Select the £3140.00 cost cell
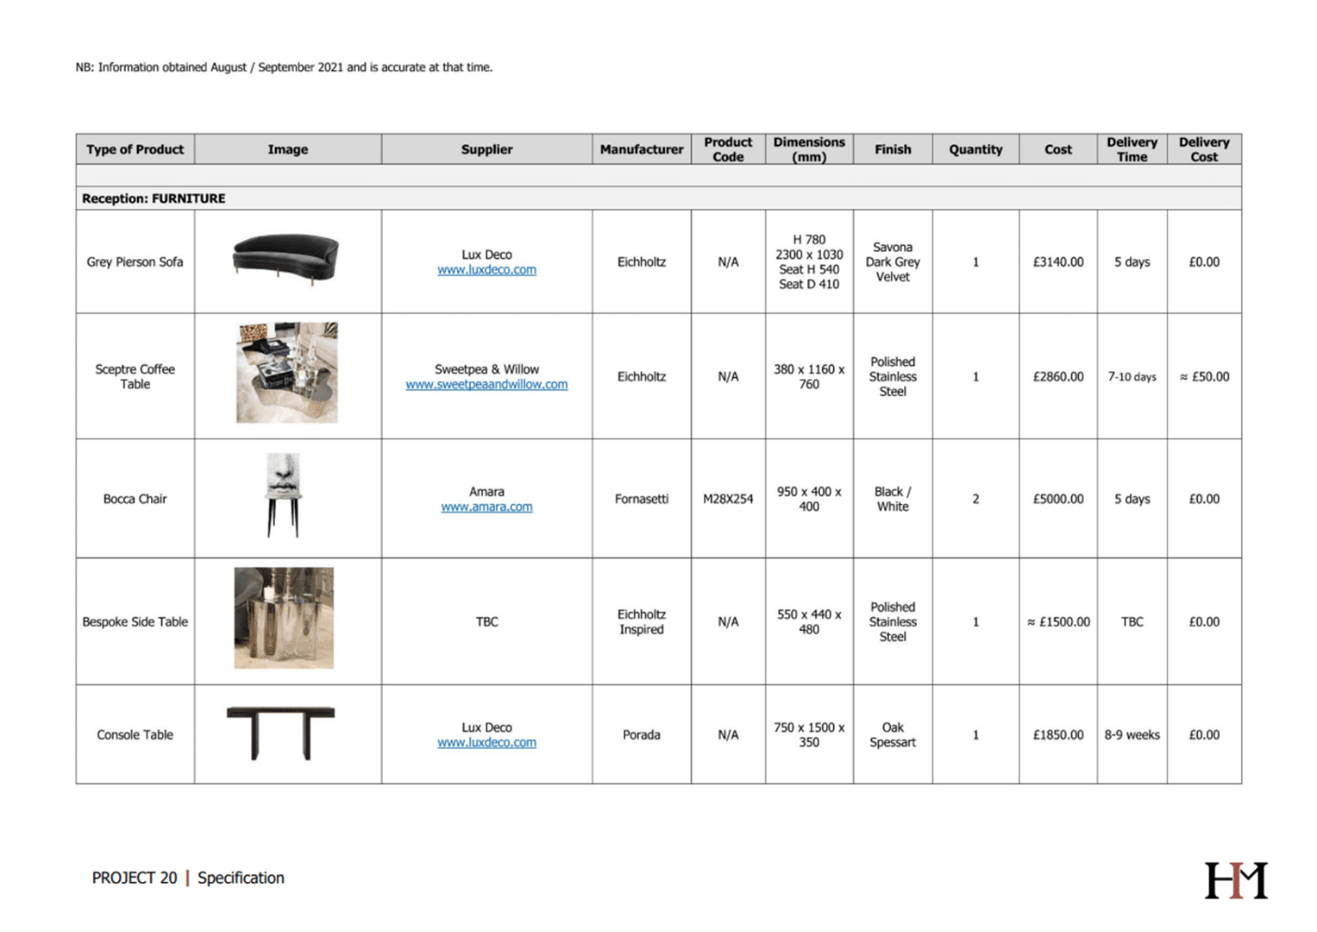 1057,262
